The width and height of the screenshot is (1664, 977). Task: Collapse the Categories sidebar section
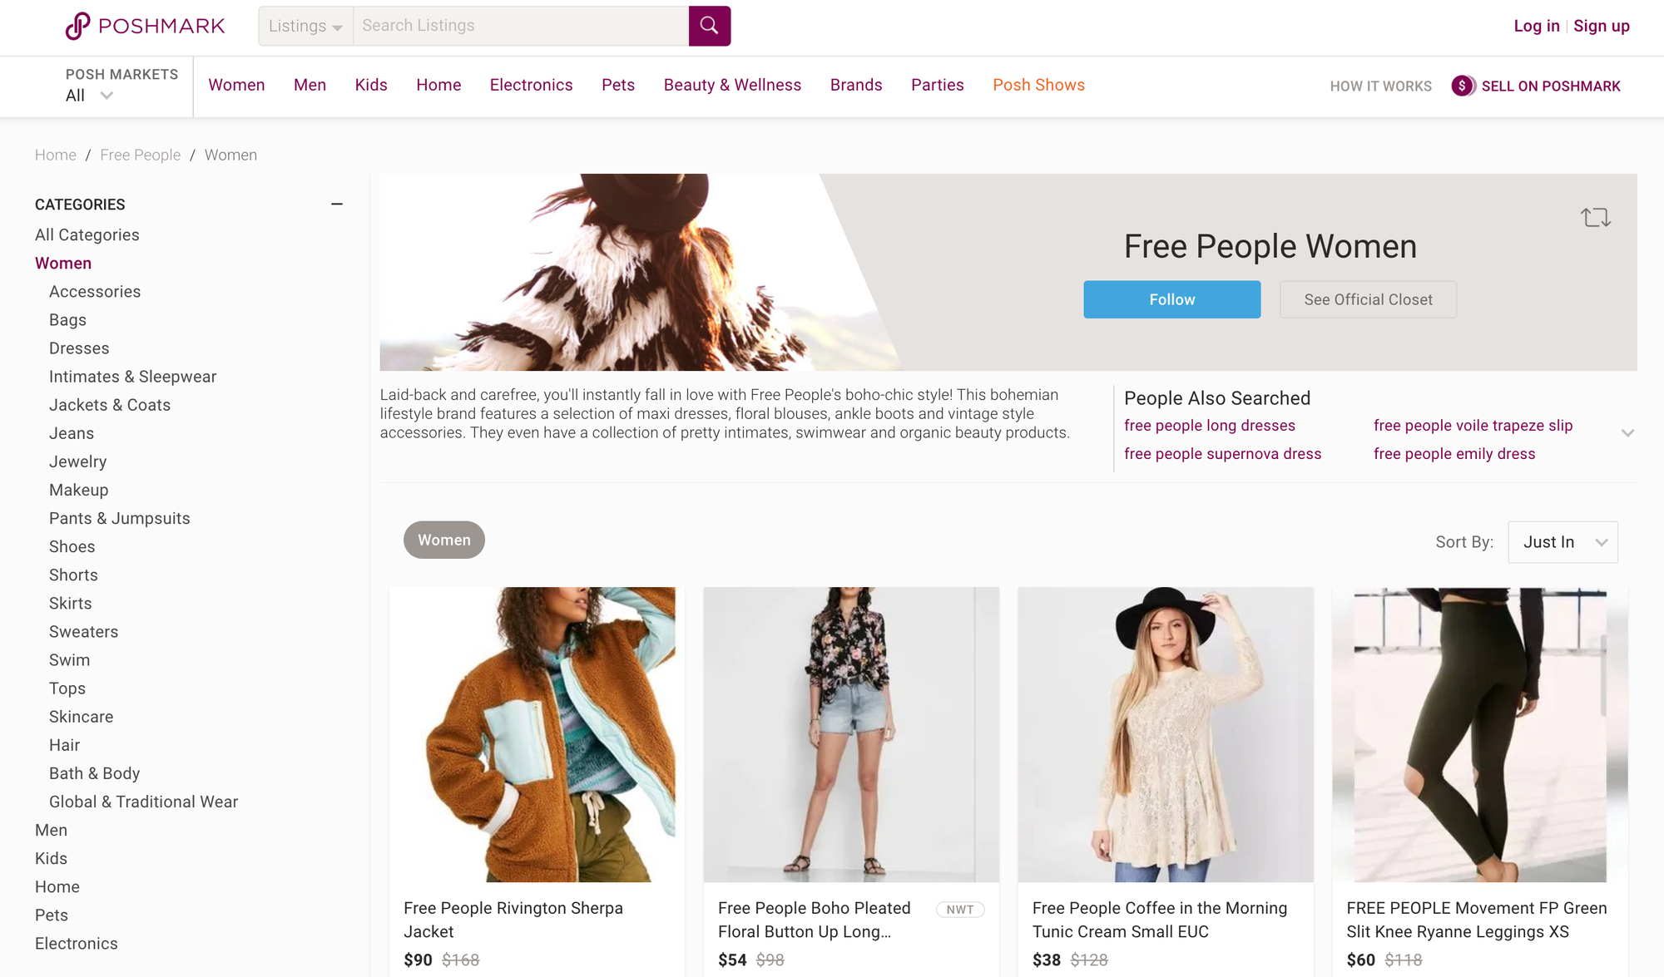337,204
